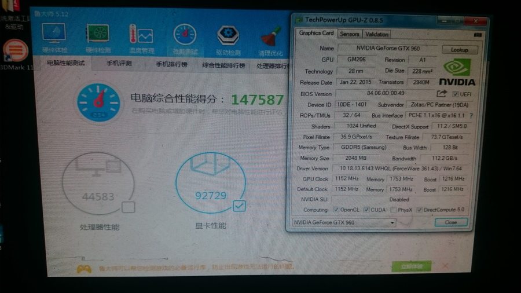This screenshot has height=293, width=521.
Task: Click the Texture Fillrate 73.7 GTexel/s field
Action: (446, 137)
